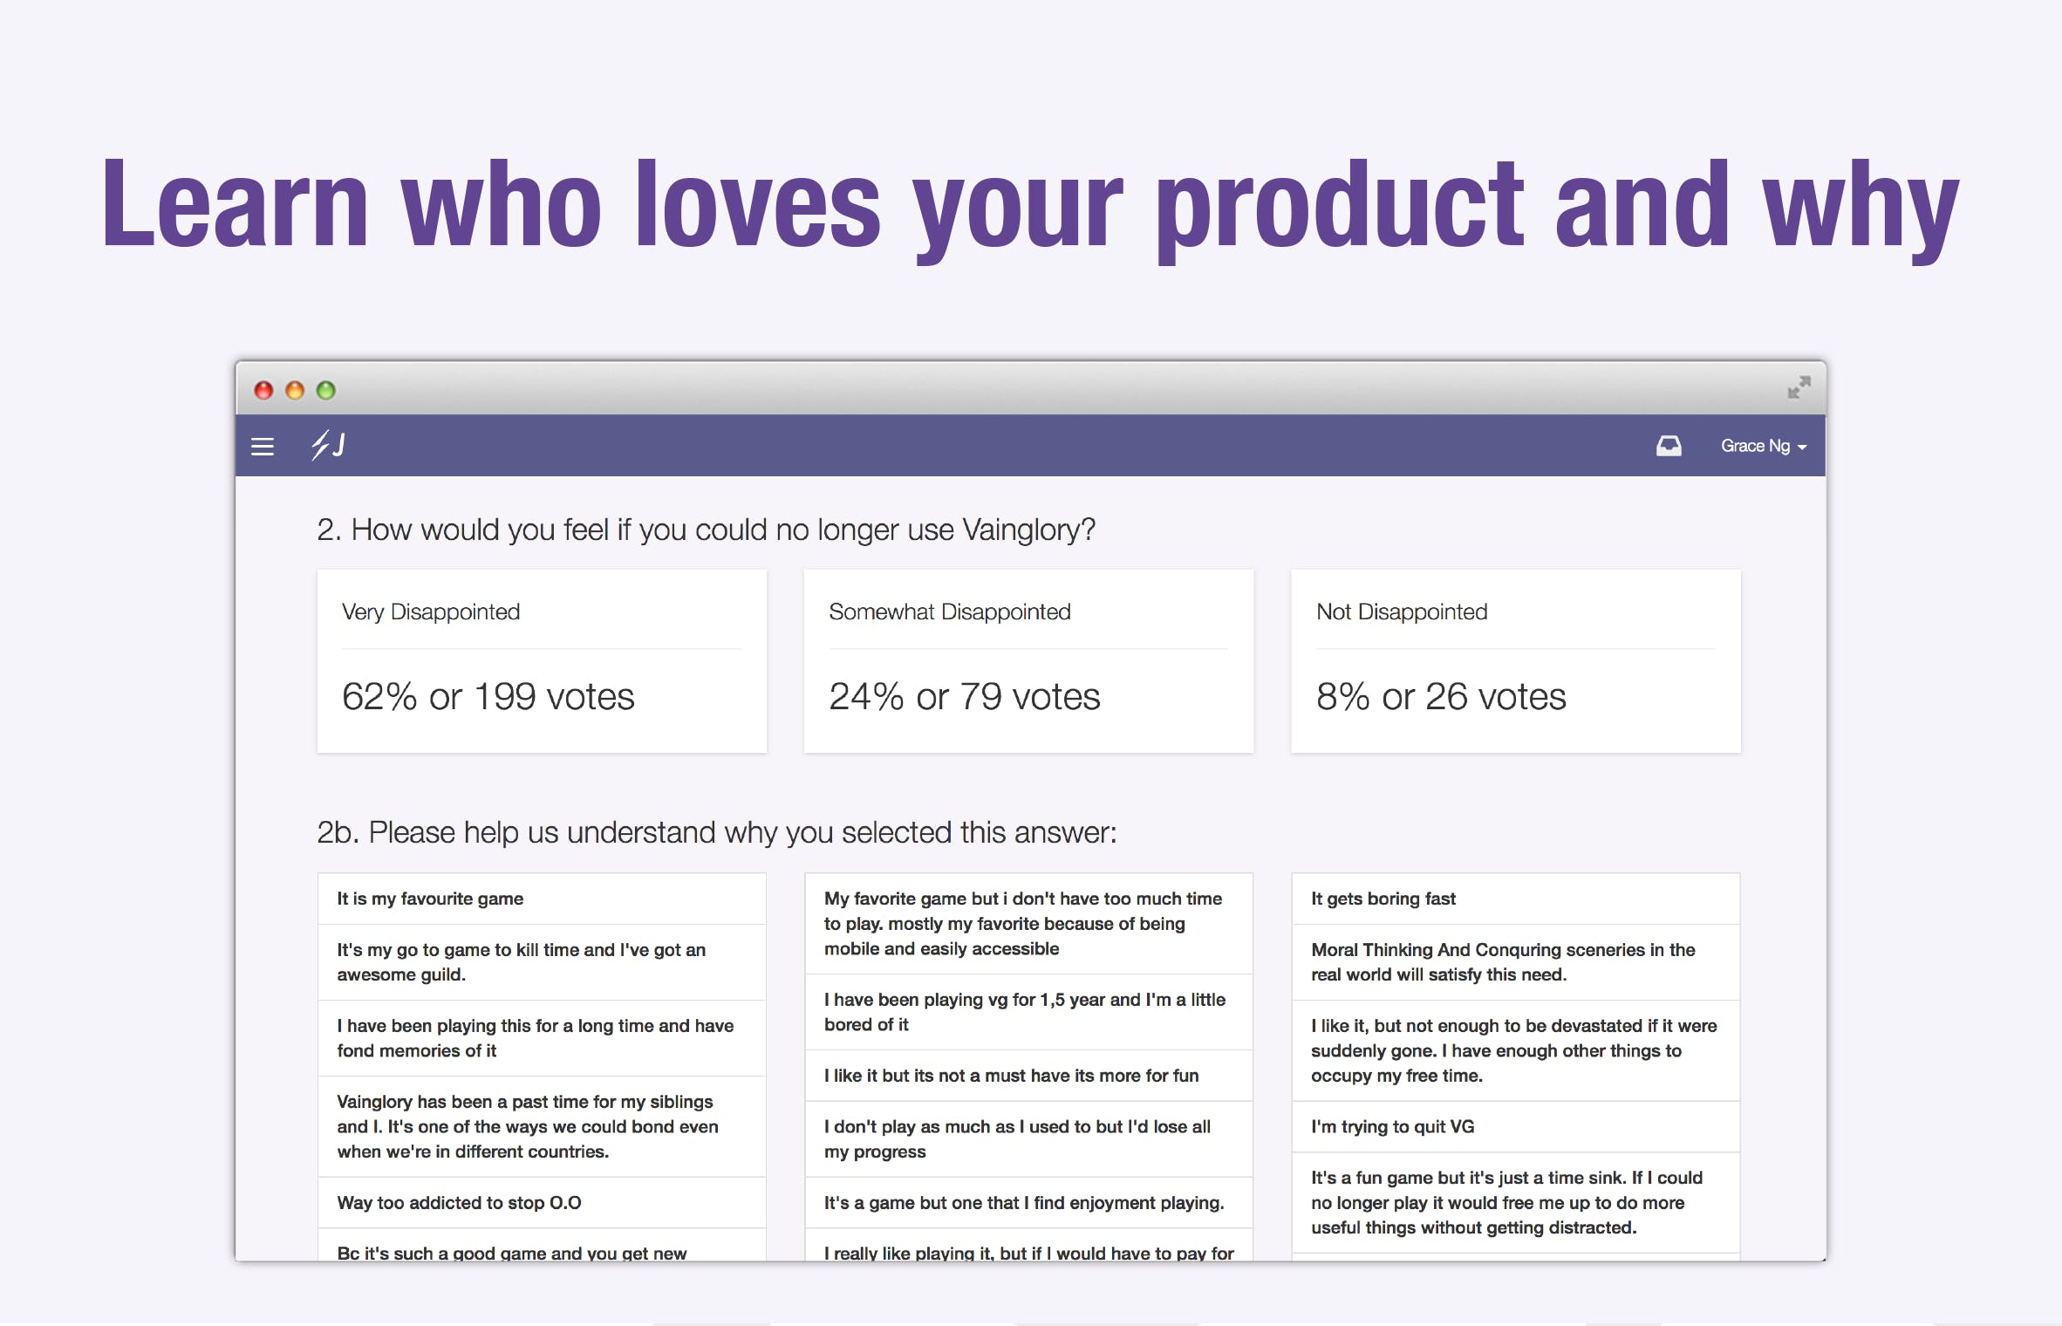Select the "I'm trying to quit VG" response

coord(1392,1126)
